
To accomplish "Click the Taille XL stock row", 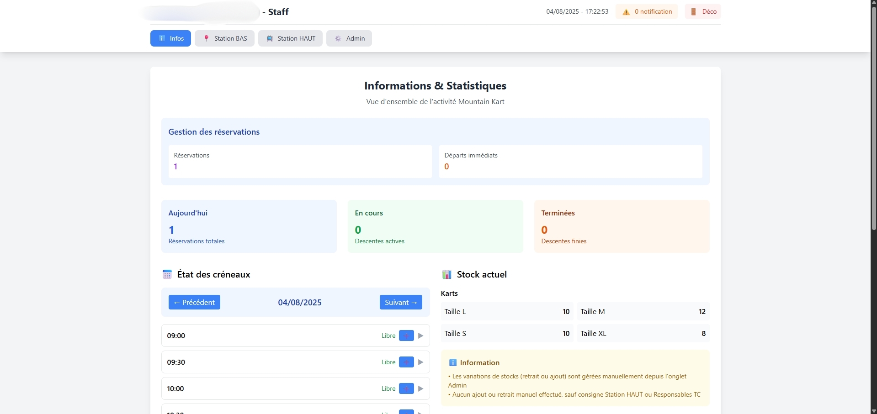I will click(x=643, y=333).
